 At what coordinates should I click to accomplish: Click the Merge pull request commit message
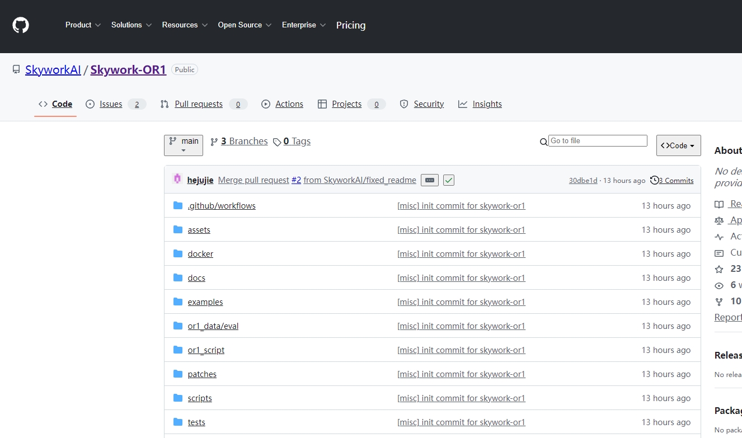tap(253, 180)
